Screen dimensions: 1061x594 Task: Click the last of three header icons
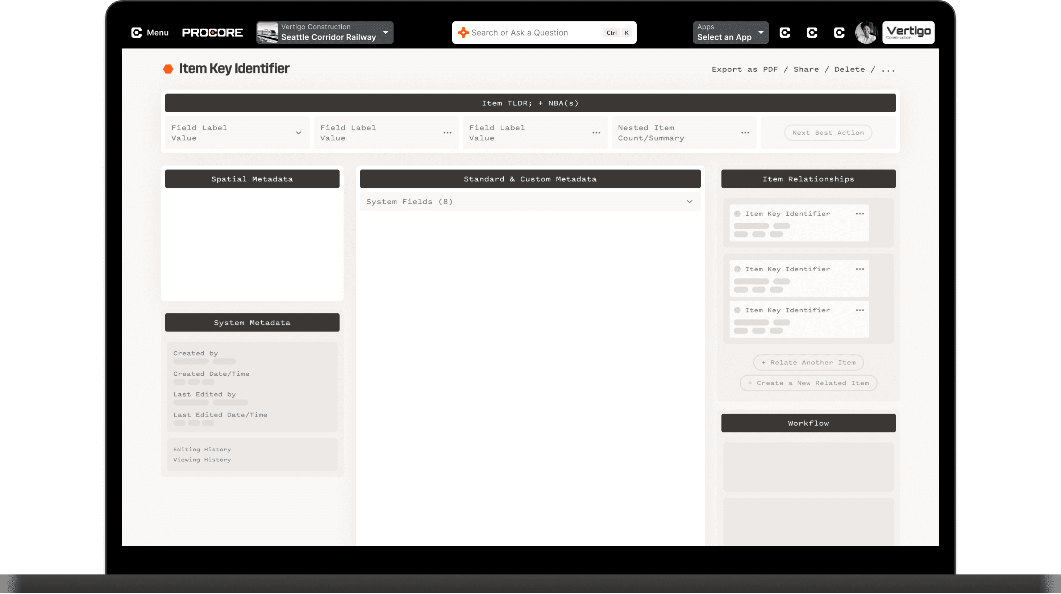tap(839, 33)
